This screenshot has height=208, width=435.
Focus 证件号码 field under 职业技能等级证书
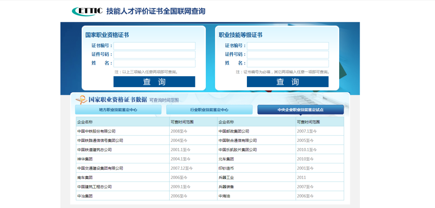coord(288,54)
